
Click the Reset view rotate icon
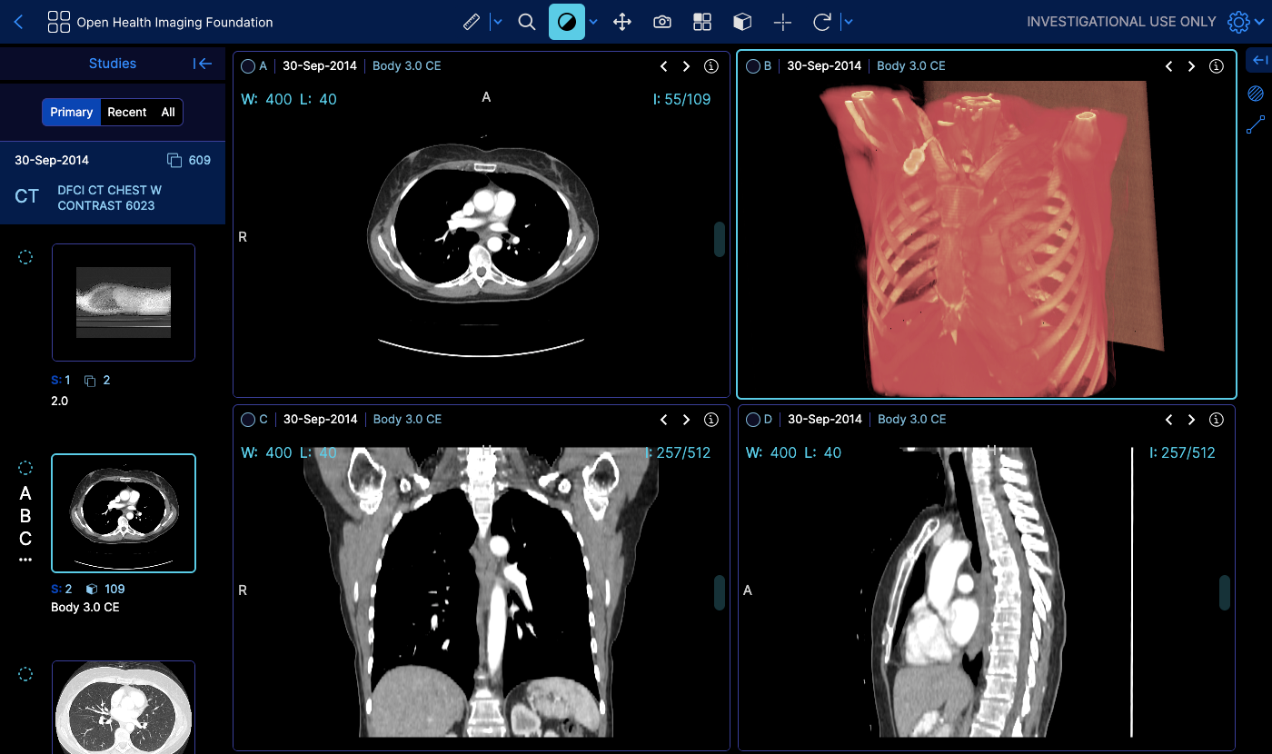click(822, 22)
